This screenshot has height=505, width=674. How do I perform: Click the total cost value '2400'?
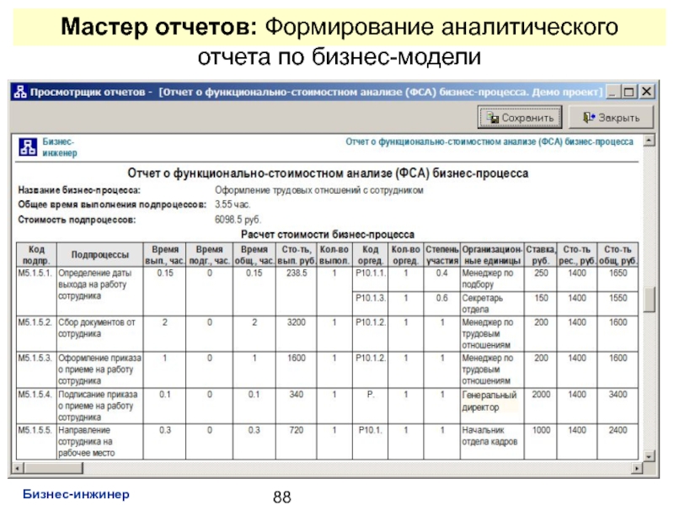618,430
